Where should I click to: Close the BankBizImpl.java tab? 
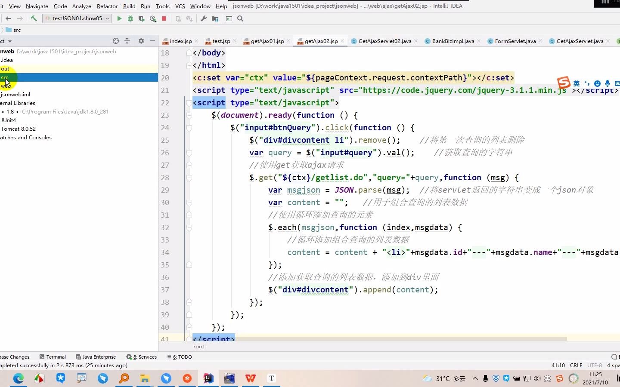click(x=479, y=41)
